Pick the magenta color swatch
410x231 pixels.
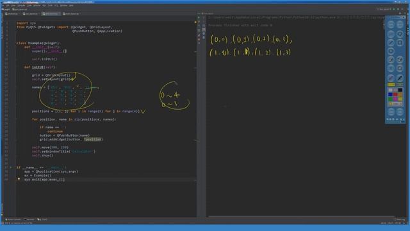coord(395,99)
